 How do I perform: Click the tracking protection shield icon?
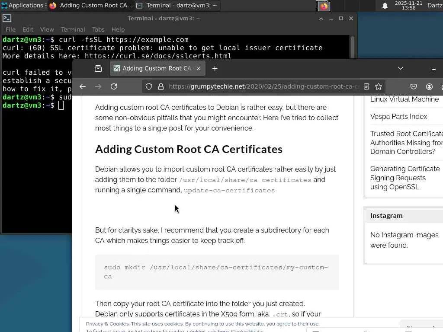[149, 86]
